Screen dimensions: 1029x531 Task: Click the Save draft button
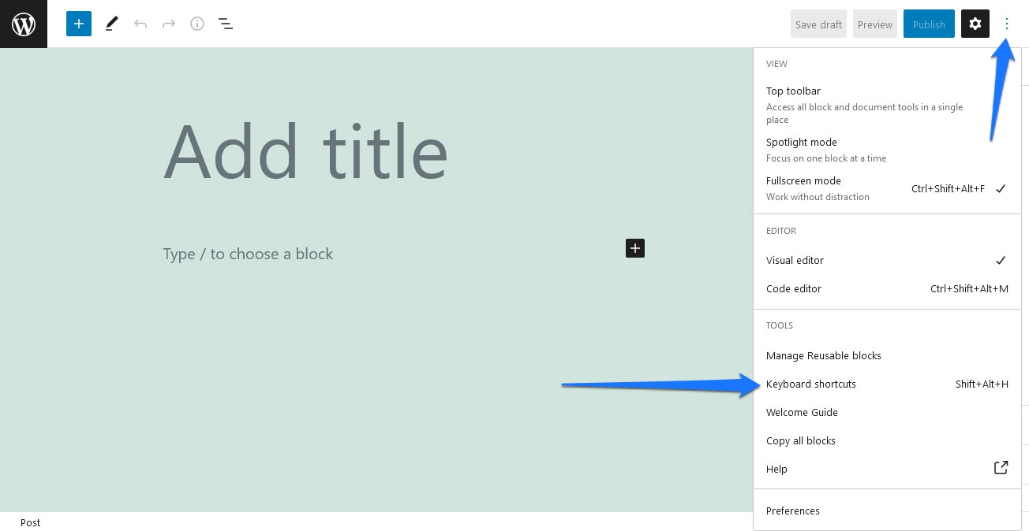click(x=818, y=24)
